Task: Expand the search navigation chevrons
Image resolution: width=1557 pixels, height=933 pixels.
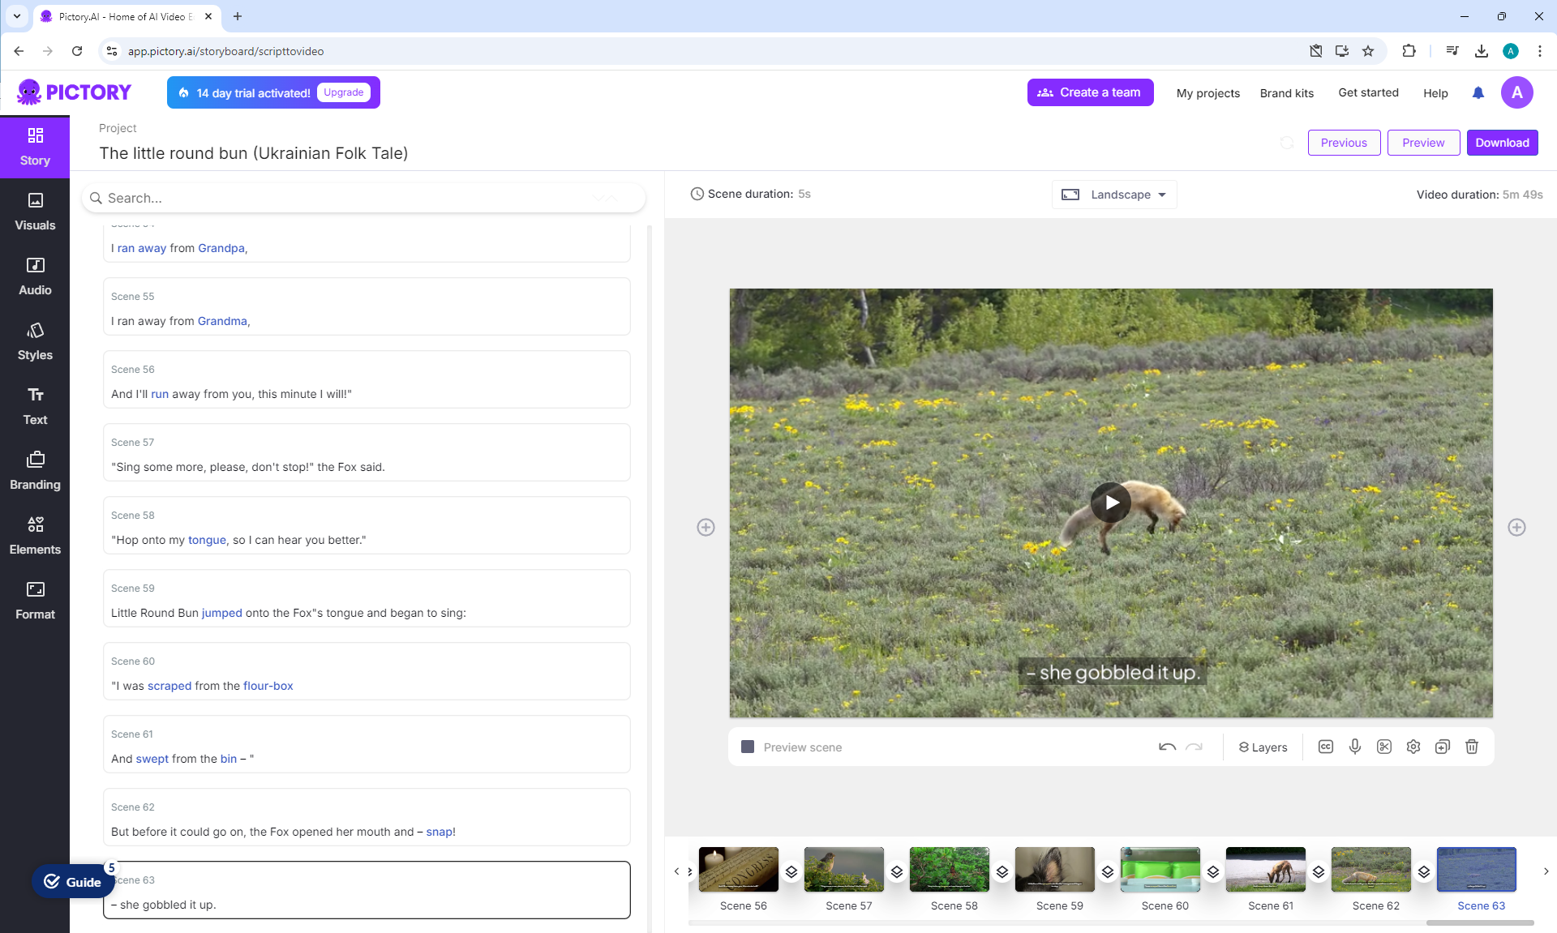Action: (x=604, y=198)
